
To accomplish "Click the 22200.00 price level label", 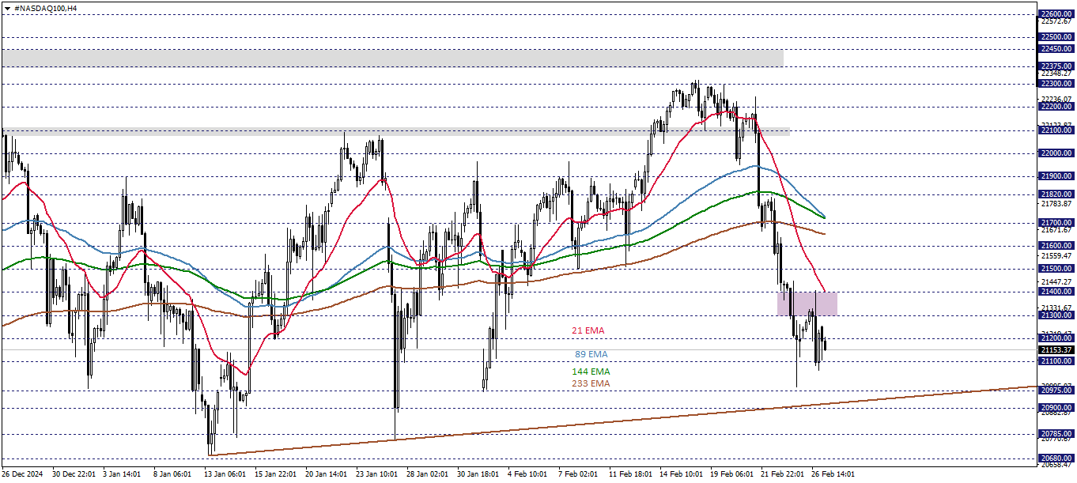I will coord(1057,106).
